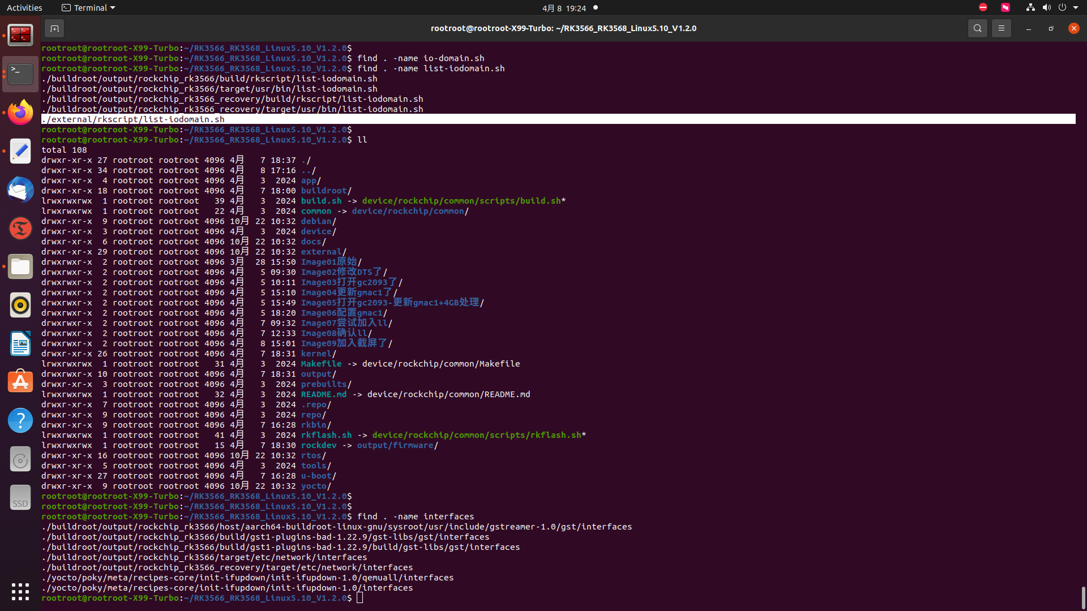Click the new terminal tab icon
The width and height of the screenshot is (1087, 611).
pos(54,28)
